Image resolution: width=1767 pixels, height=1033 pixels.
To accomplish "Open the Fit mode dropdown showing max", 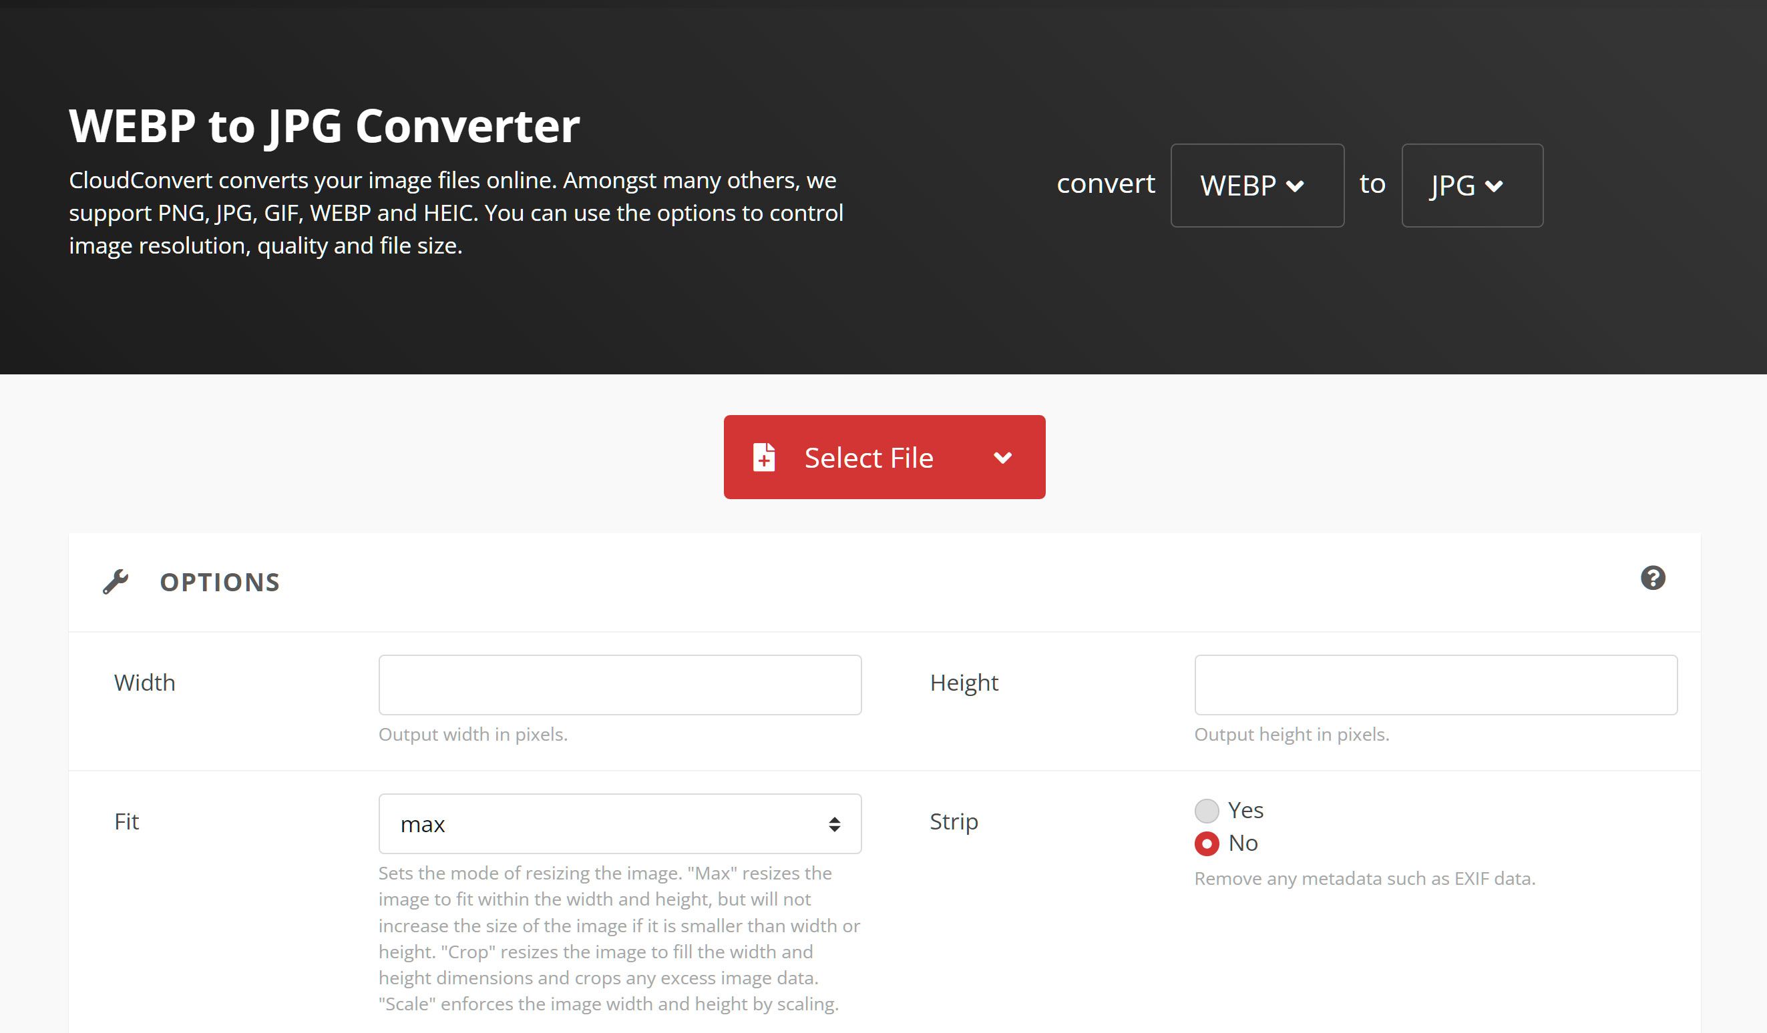I will pyautogui.click(x=620, y=823).
